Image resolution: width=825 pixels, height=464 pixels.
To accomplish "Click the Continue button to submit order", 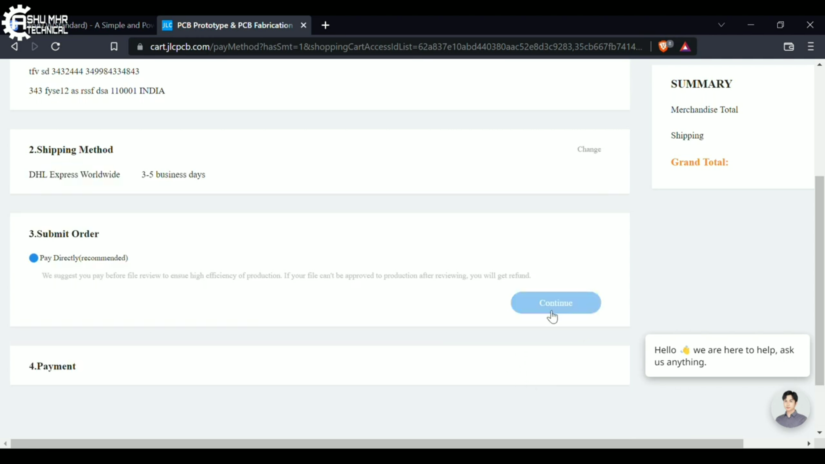I will coord(556,302).
